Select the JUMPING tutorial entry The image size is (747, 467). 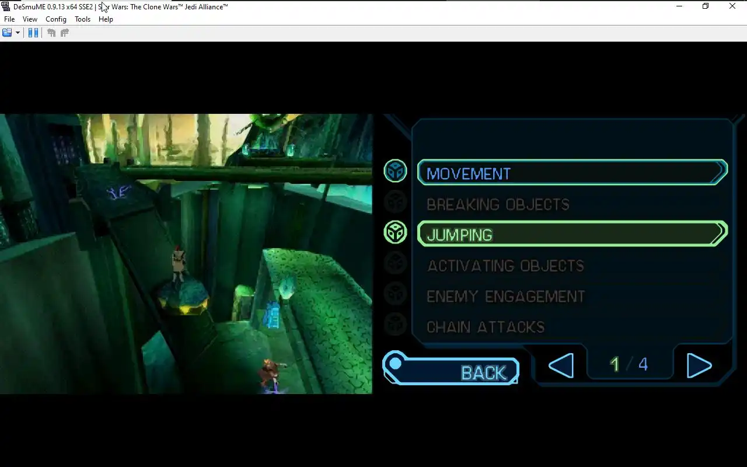click(573, 234)
